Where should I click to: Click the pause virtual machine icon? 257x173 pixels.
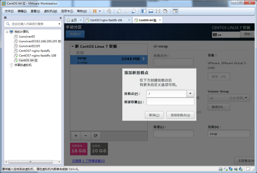pos(95,11)
